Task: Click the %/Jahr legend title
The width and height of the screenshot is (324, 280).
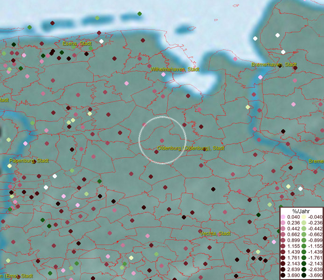Action: point(301,210)
